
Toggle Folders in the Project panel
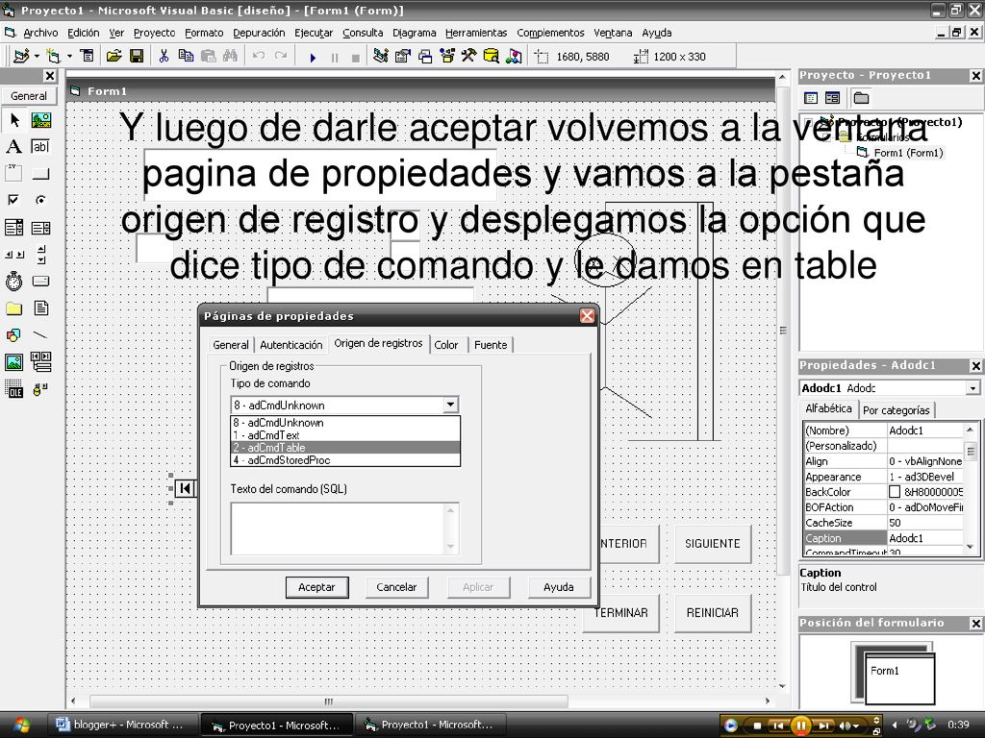861,98
